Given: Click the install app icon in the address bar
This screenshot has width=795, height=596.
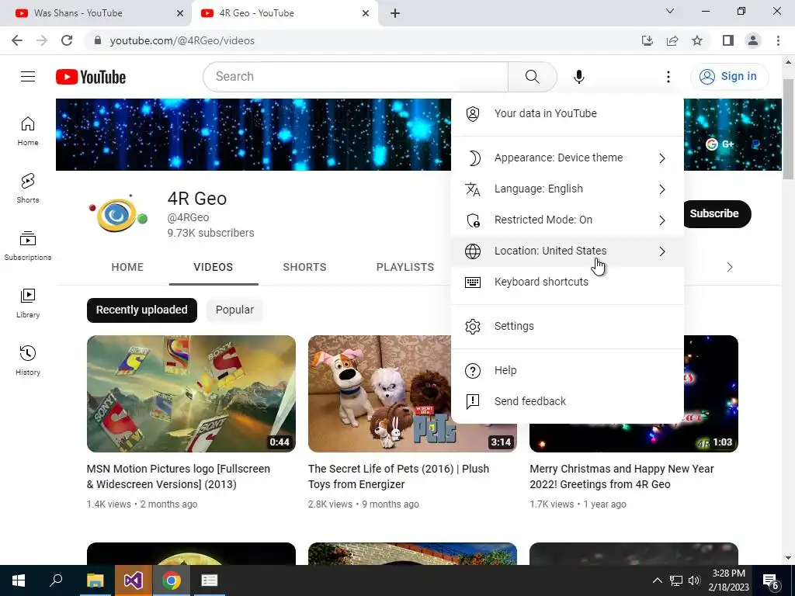Looking at the screenshot, I should (647, 40).
